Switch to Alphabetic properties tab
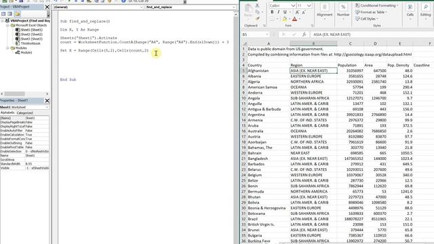 (7, 113)
